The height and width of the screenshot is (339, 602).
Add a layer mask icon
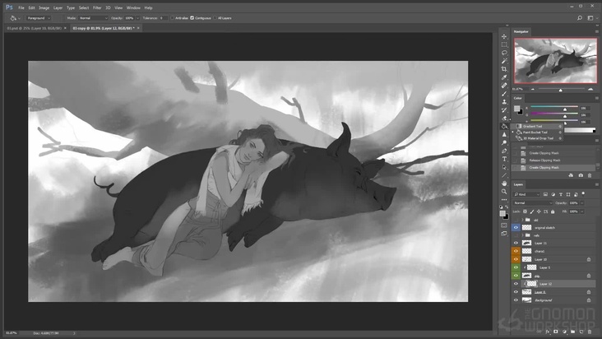tap(556, 332)
